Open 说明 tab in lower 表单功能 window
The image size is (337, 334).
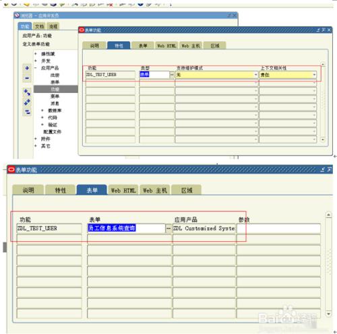point(28,190)
